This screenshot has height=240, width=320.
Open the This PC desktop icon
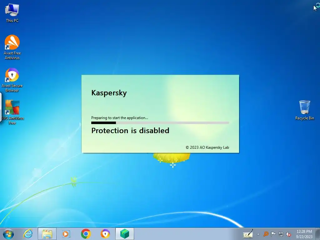tap(12, 12)
